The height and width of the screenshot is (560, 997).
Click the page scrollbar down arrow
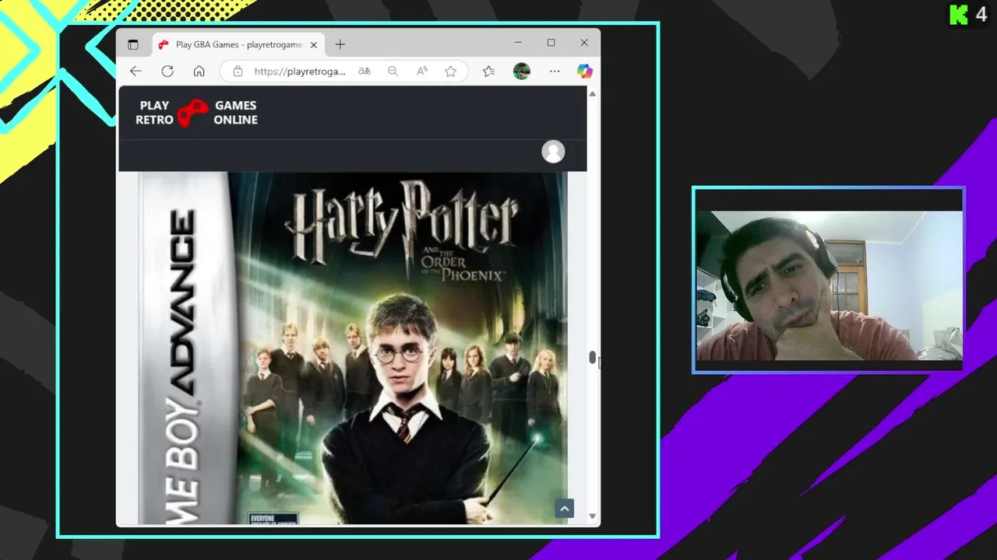(x=593, y=516)
